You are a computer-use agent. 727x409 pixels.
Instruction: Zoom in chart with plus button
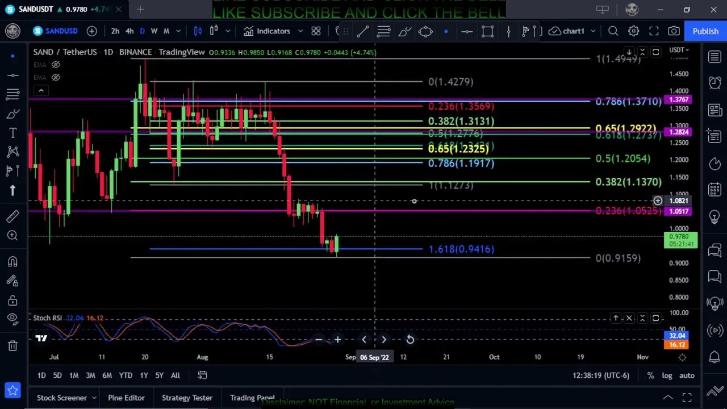pos(337,340)
